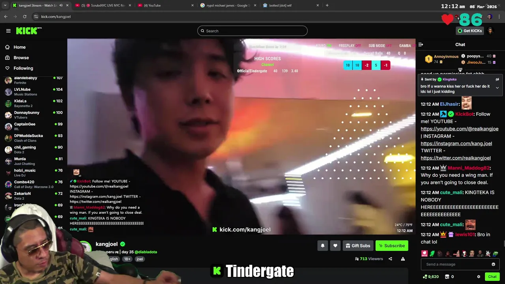
Task: Switch to the ScrubsNYC LIVE browser tab
Action: 103,6
